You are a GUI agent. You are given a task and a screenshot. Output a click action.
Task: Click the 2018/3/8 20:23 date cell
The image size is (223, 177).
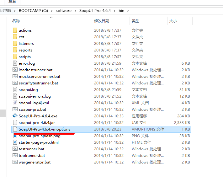point(108,129)
